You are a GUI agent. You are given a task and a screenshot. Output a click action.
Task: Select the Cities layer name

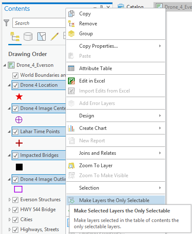click(26, 219)
